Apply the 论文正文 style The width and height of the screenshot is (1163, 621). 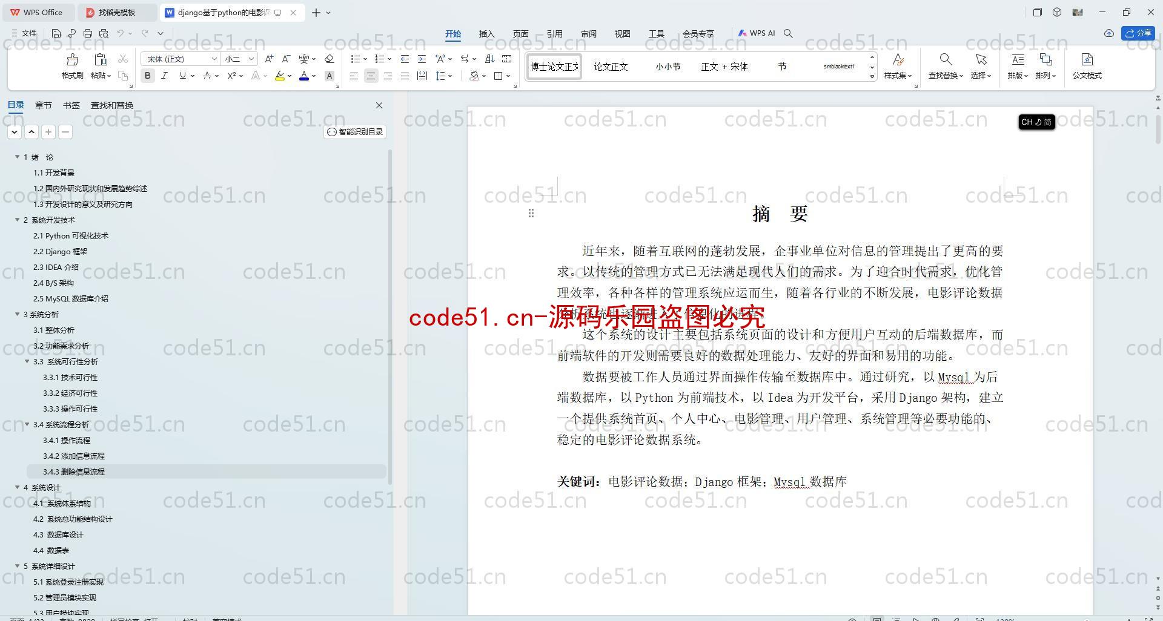611,67
